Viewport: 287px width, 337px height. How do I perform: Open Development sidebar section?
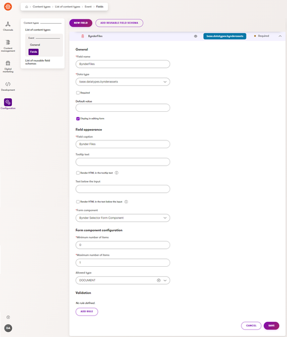tap(8, 86)
